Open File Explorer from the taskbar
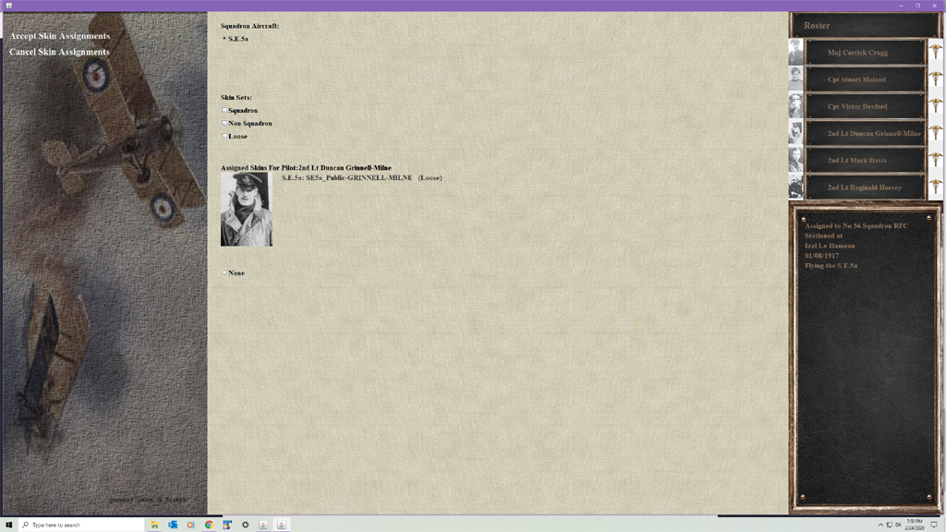 click(x=154, y=525)
